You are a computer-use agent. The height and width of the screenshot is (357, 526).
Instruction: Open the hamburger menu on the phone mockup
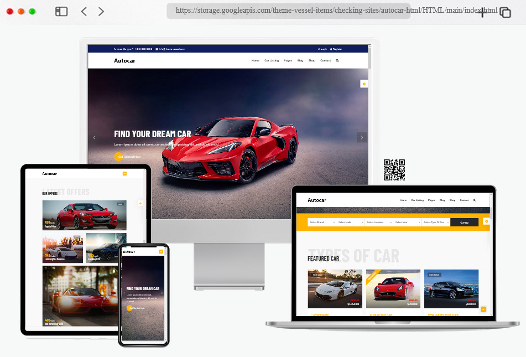click(x=162, y=251)
